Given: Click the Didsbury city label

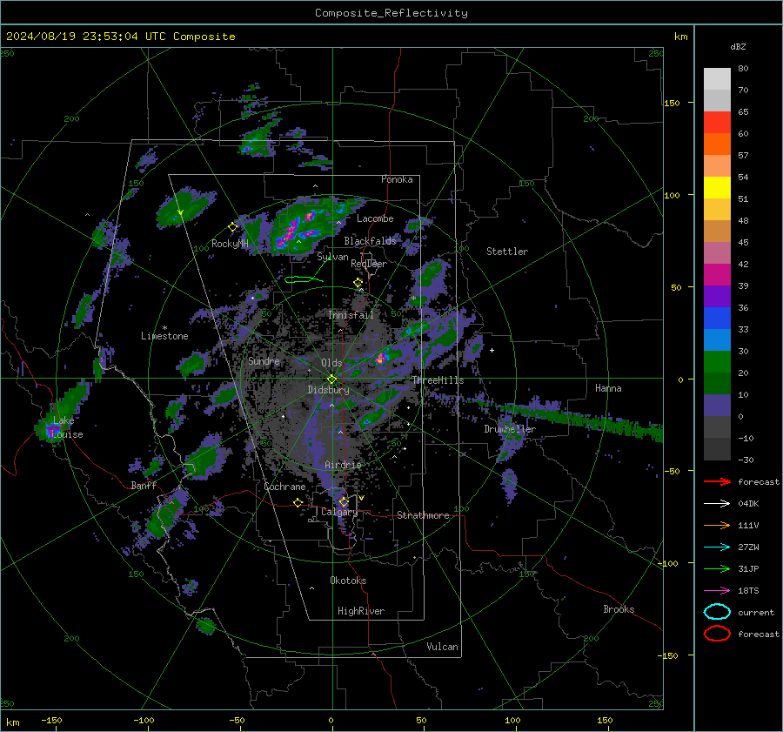Looking at the screenshot, I should click(x=328, y=390).
